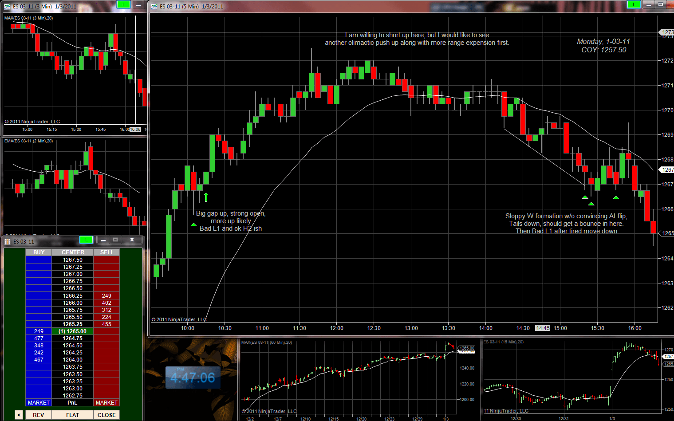
Task: Toggle the green L instrument link on the SuperDOM window
Action: (x=87, y=240)
